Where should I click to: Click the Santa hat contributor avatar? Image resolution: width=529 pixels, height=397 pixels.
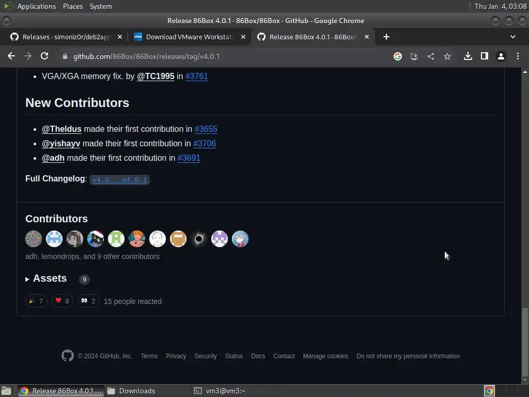pyautogui.click(x=96, y=239)
